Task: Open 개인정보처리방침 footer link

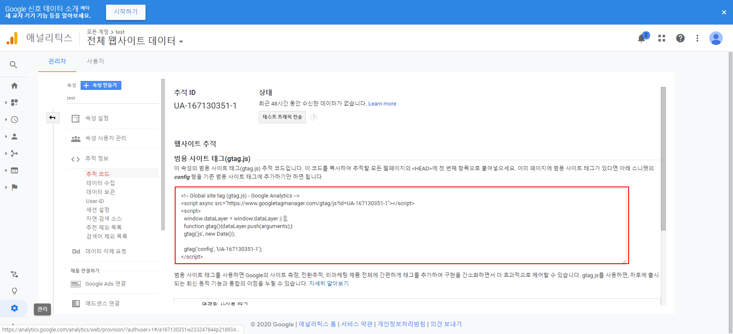Action: pos(401,324)
